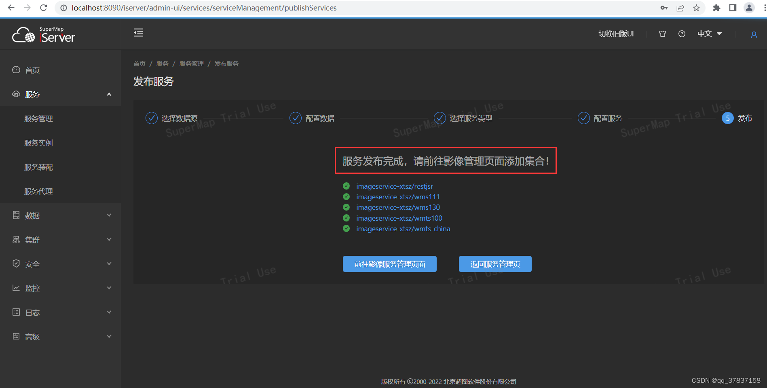Open the user account icon
Image resolution: width=767 pixels, height=388 pixels.
click(x=754, y=35)
